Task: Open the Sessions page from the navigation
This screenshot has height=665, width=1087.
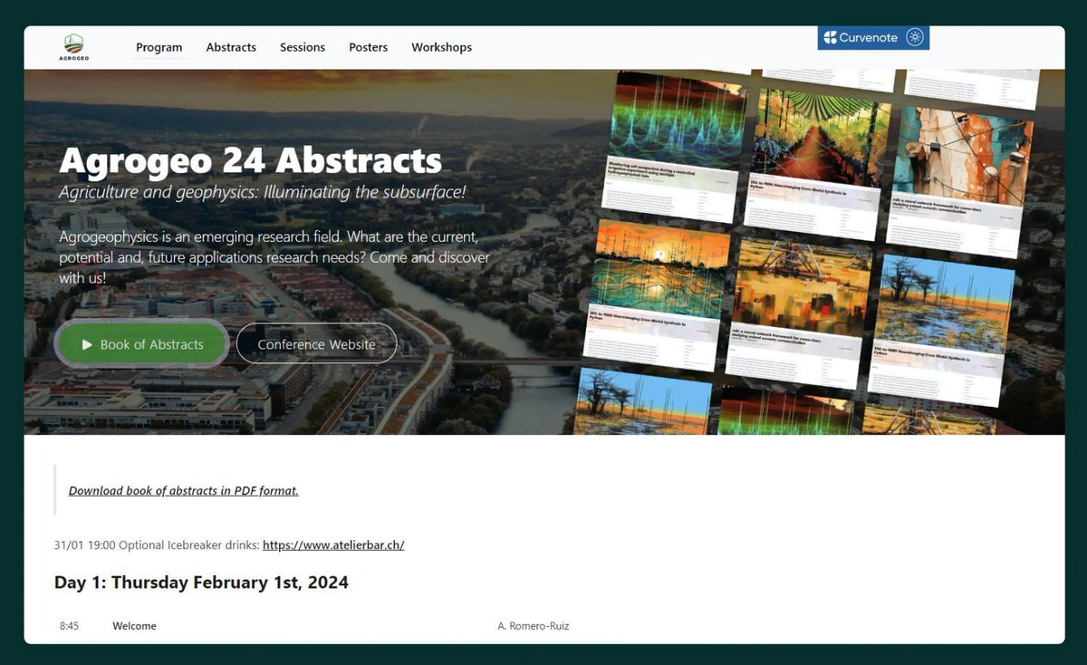Action: point(302,47)
